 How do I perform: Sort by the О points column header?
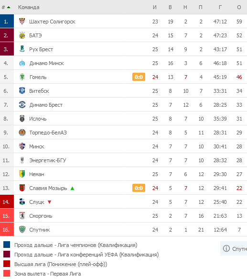pyautogui.click(x=239, y=7)
